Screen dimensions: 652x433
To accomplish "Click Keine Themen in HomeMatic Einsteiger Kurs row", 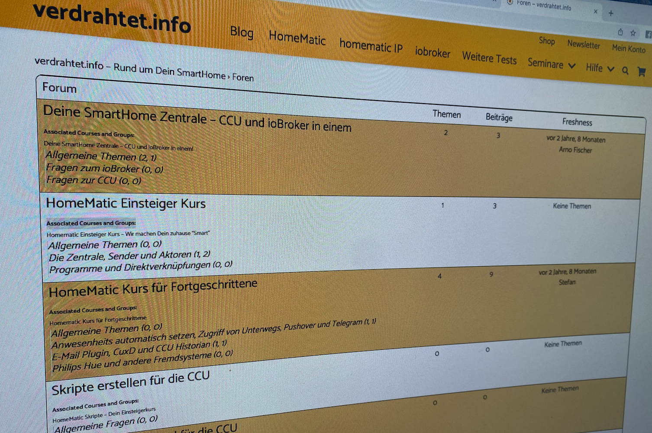I will (x=572, y=206).
